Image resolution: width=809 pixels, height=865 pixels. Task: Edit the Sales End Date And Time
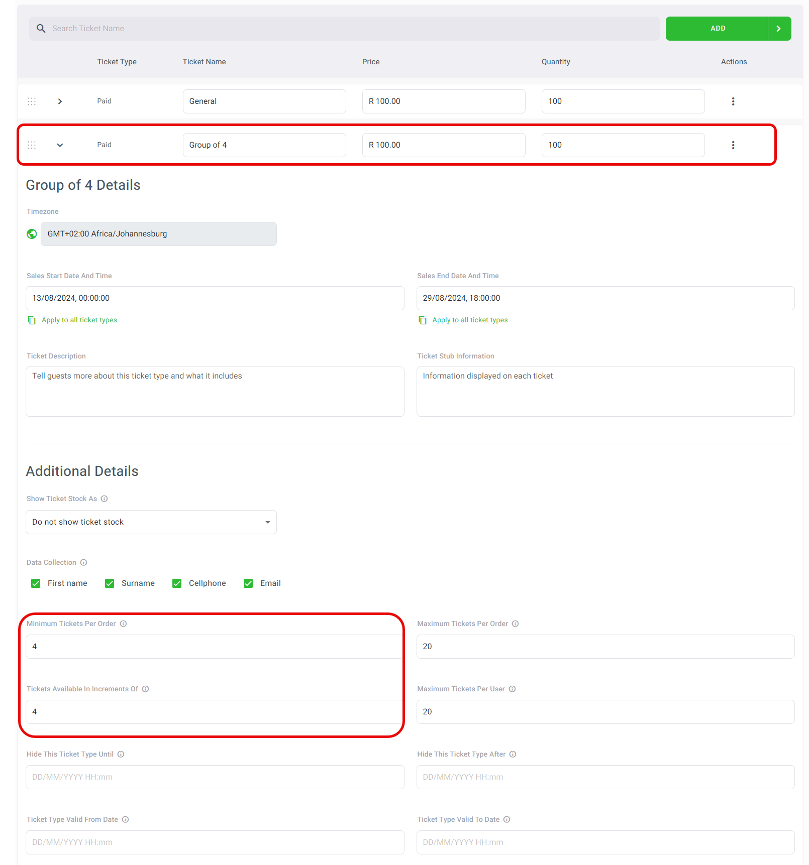tap(605, 298)
